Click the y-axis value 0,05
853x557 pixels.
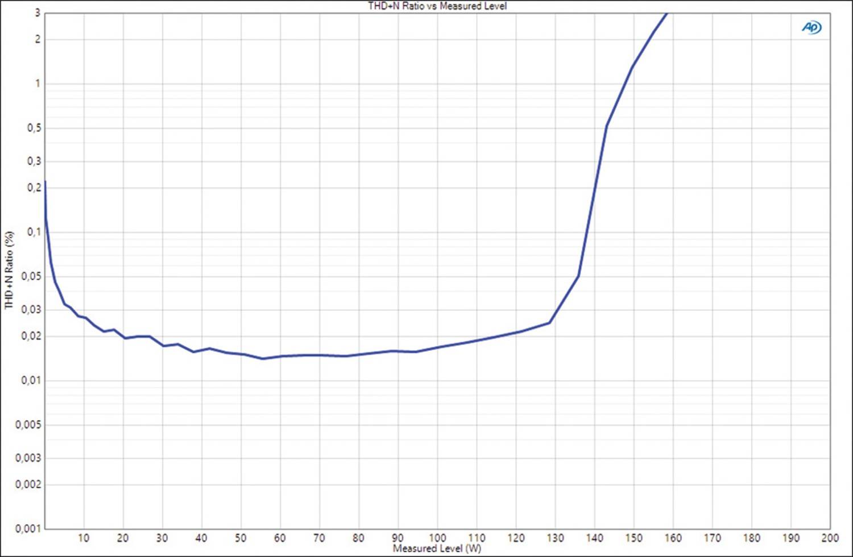(31, 276)
